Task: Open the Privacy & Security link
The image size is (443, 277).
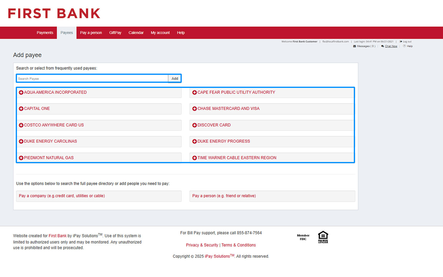Action: 202,245
